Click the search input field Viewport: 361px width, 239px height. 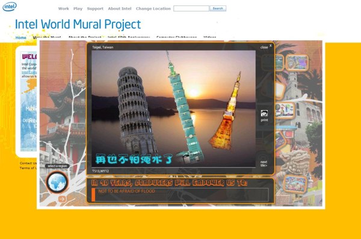click(191, 8)
